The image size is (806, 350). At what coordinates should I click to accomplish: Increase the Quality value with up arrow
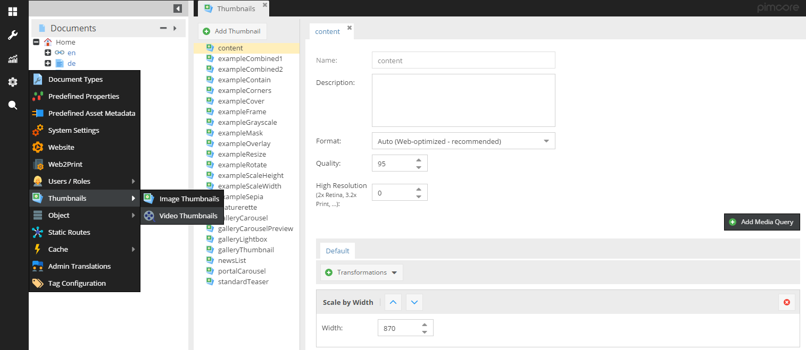pyautogui.click(x=419, y=160)
